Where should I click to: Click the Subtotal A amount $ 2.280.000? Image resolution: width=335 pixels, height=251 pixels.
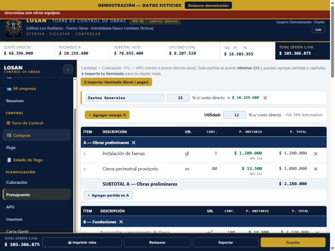[x=293, y=184]
